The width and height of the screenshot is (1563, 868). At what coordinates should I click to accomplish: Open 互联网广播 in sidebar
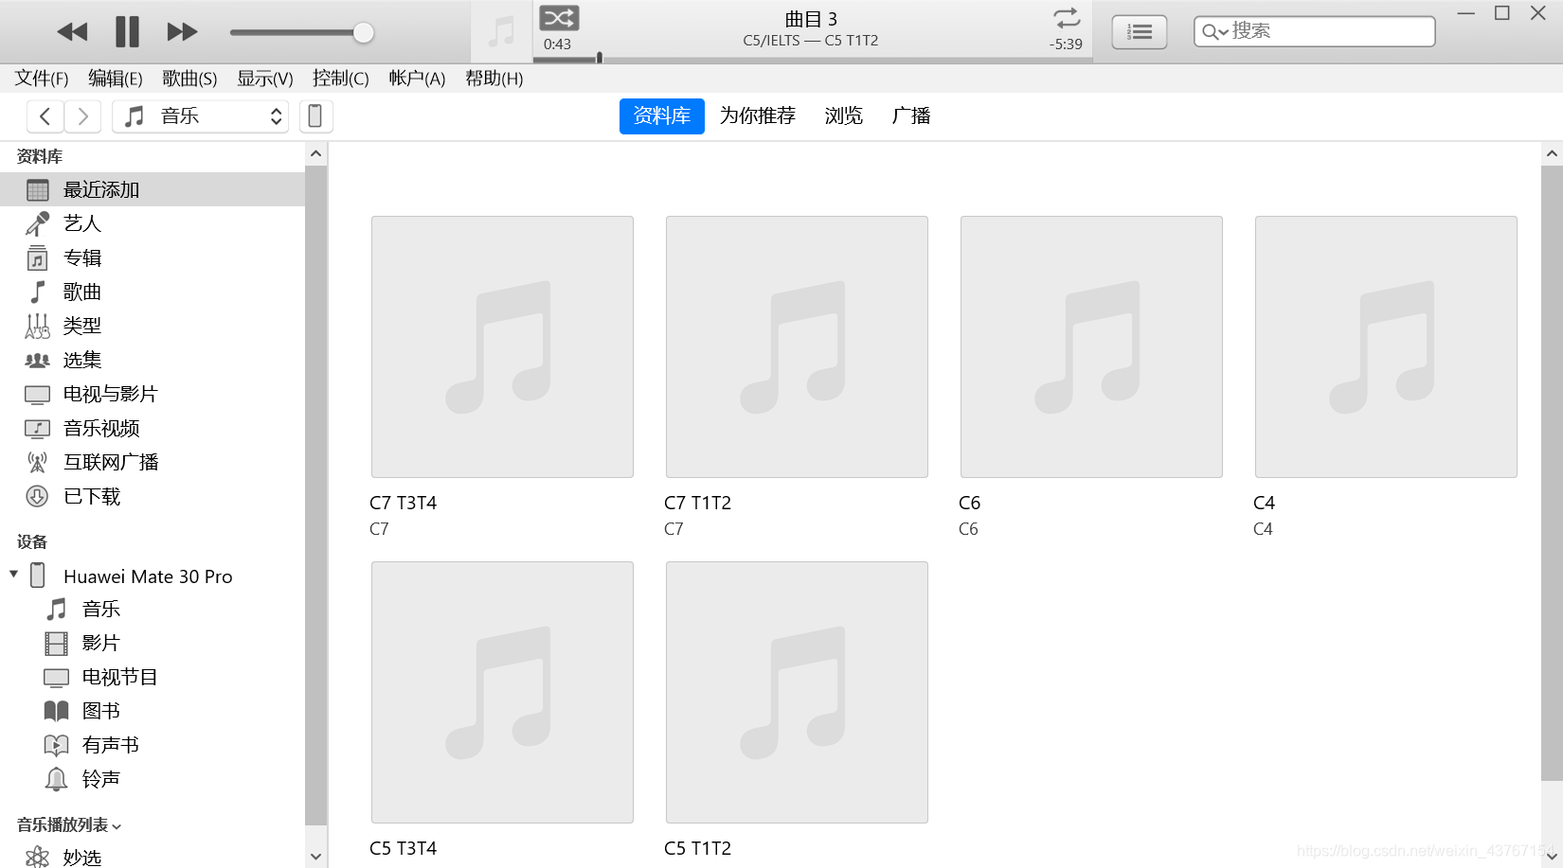pos(153,462)
